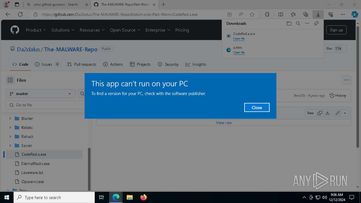Screen dimensions: 361x203
Task: Expand the Product menu
Action: click(x=36, y=30)
